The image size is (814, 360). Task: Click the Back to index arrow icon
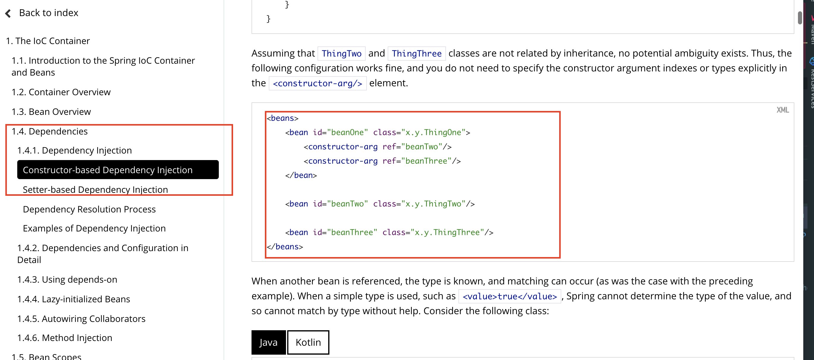click(x=8, y=13)
